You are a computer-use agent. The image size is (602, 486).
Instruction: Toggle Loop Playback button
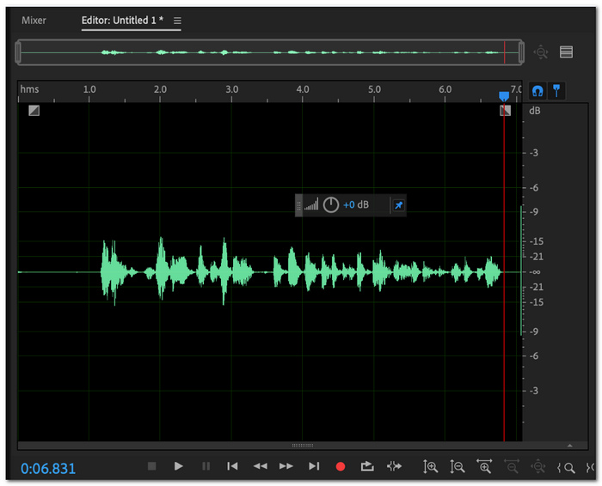click(x=367, y=466)
